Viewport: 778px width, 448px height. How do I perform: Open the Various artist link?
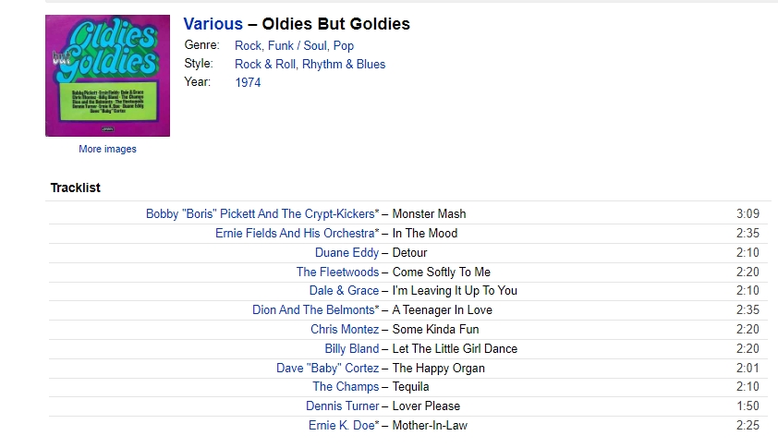(x=213, y=24)
